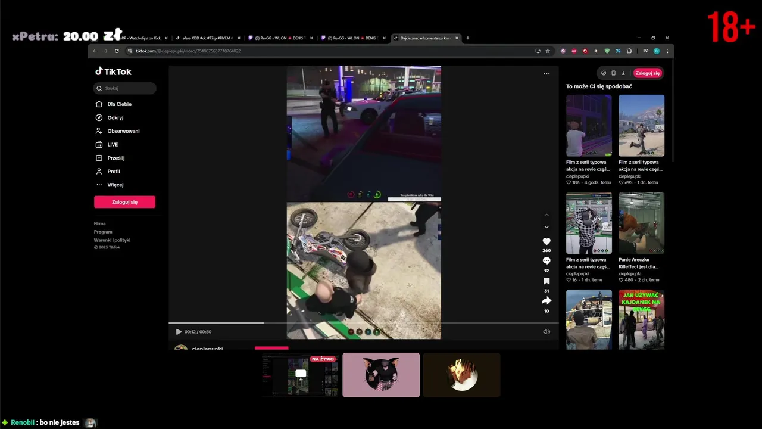Open browser profile avatar icon
Viewport: 762px width, 429px height.
tap(657, 51)
